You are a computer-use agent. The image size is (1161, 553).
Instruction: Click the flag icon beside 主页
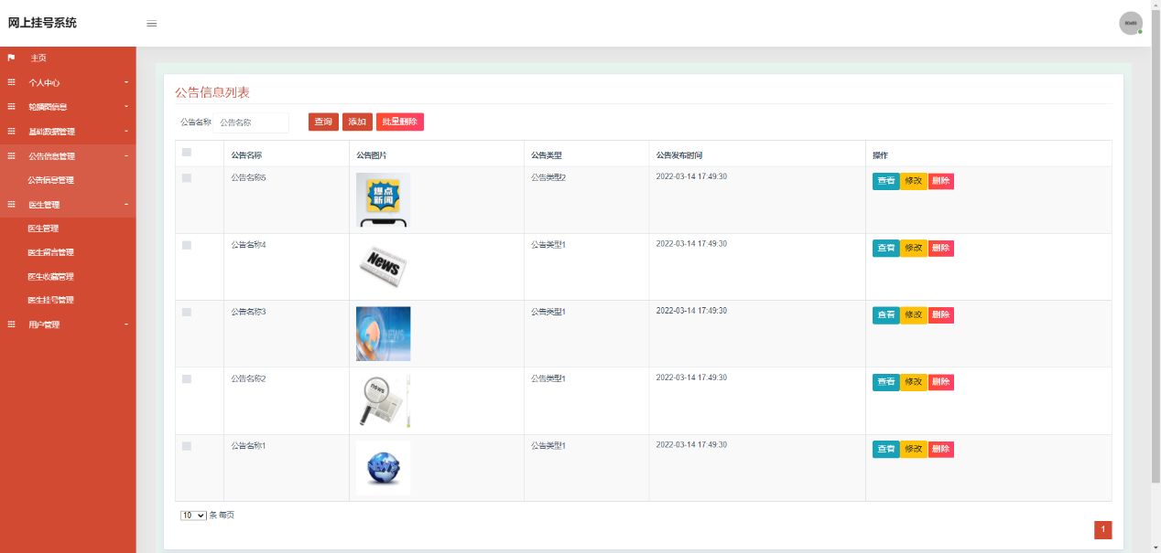11,58
